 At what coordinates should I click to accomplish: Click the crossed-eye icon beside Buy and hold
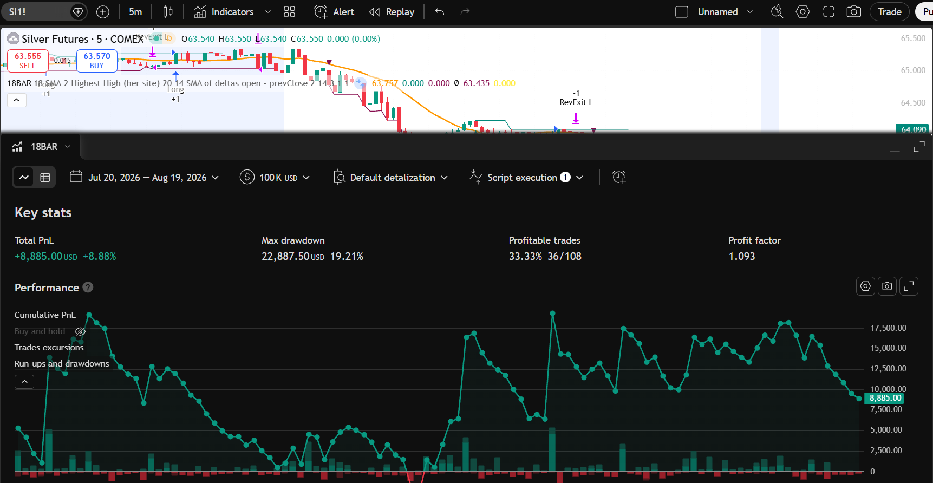(80, 331)
